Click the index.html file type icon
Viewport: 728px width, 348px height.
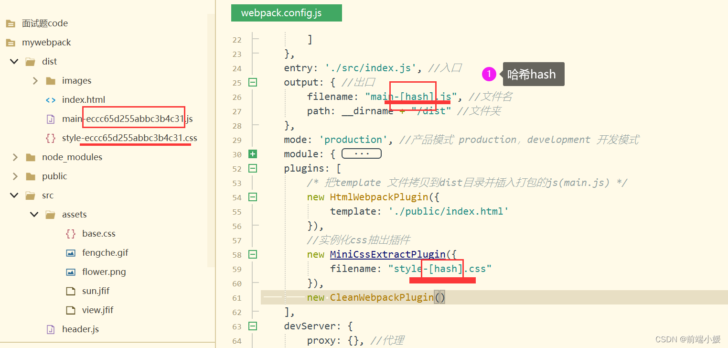[x=51, y=100]
